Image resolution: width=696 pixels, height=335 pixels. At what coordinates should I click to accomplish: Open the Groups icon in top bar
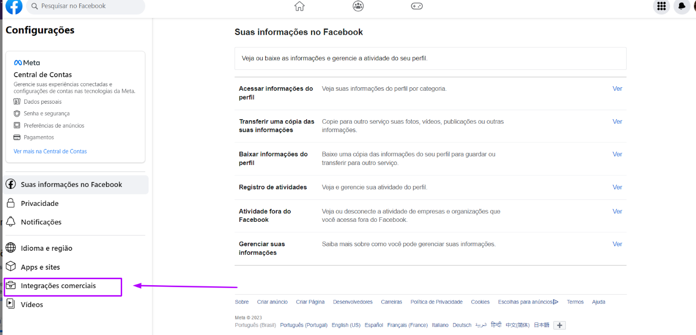pyautogui.click(x=358, y=6)
